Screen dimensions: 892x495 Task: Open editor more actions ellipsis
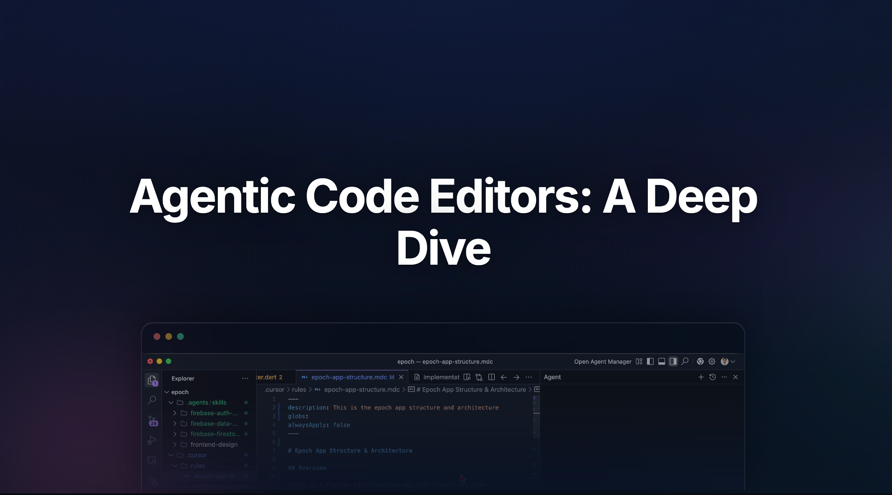click(x=529, y=377)
